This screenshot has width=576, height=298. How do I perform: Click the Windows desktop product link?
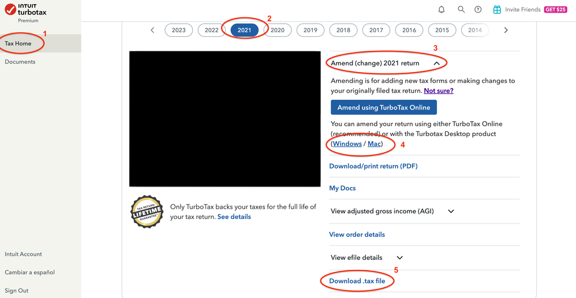pyautogui.click(x=347, y=144)
